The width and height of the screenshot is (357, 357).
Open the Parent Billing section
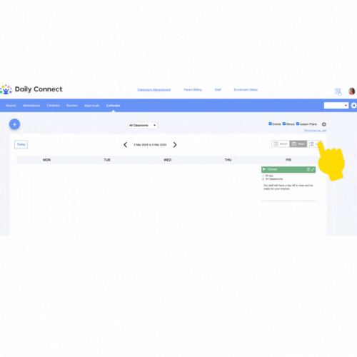[x=193, y=90]
